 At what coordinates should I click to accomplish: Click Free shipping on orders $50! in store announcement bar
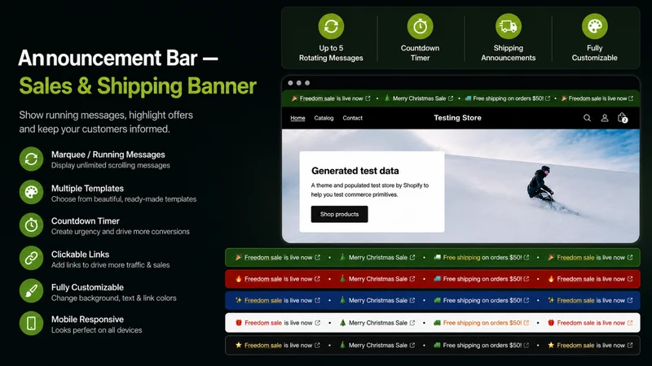point(508,98)
